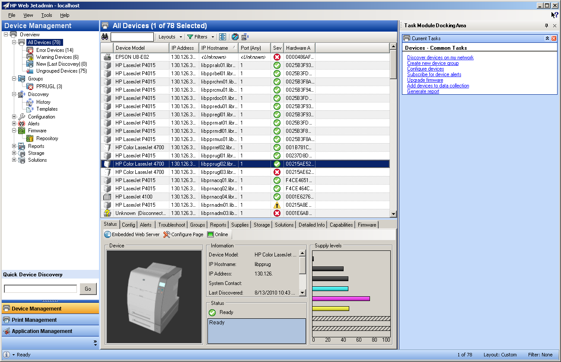Select Templates under Discovery

(47, 109)
